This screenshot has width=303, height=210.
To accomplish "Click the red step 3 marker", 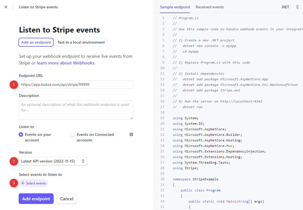I will [x=14, y=183].
